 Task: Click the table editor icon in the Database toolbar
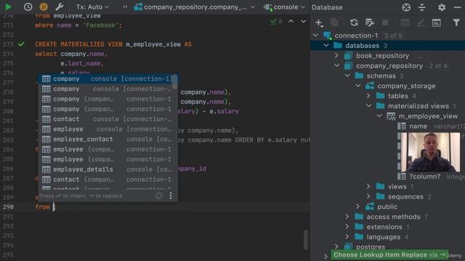coord(405,22)
